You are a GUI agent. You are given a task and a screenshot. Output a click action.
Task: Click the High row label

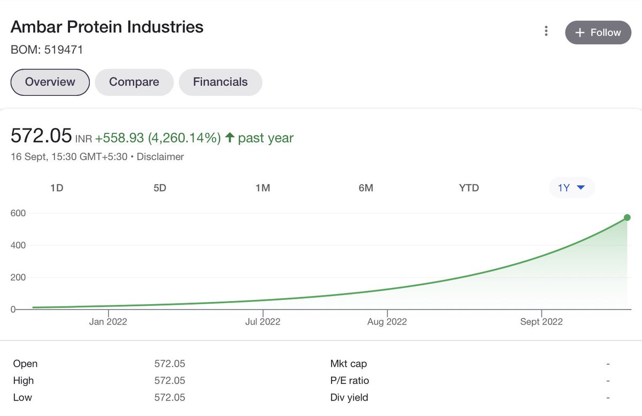23,381
